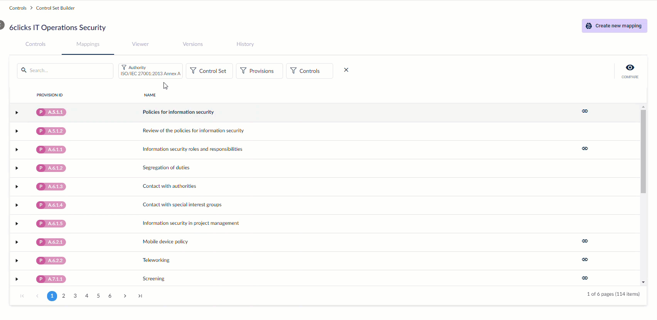Click link icon for Policies for information security
This screenshot has height=320, width=657.
[x=585, y=111]
